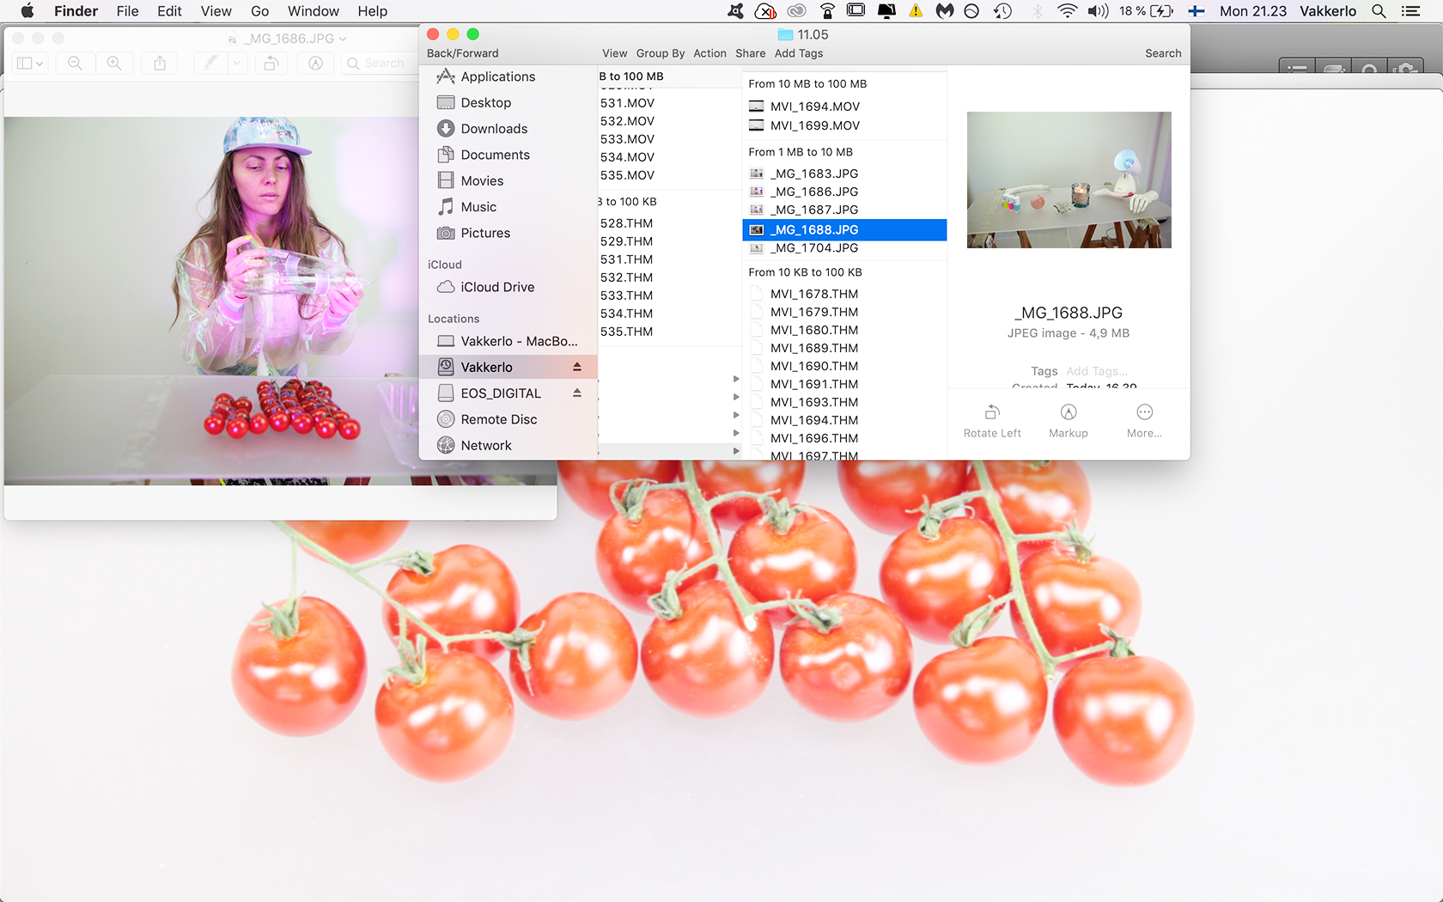The image size is (1443, 902).
Task: Open Markup for _MG_1688.JPG
Action: 1069,421
